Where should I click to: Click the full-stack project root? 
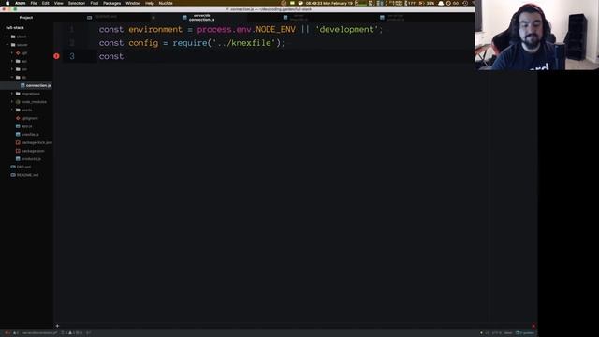tap(15, 27)
